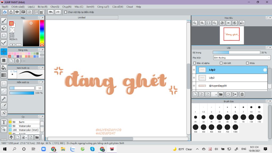Switch to the Untitled canvas tab
The image size is (272, 153).
pos(82,18)
